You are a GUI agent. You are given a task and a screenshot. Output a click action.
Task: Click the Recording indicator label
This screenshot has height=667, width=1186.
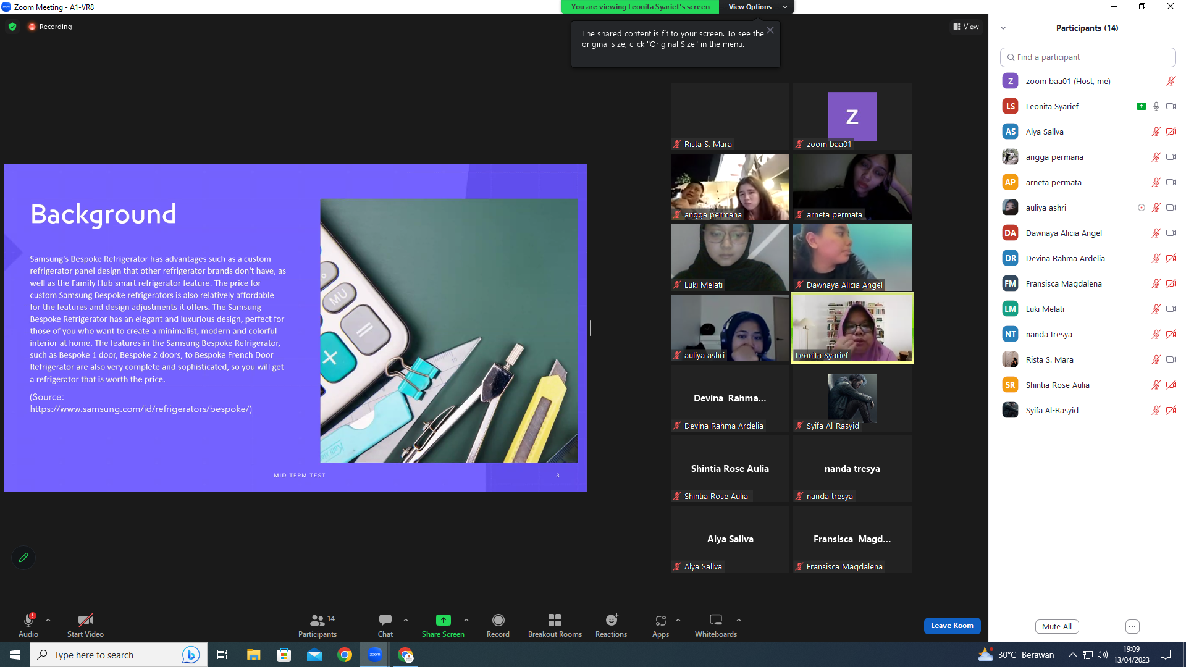click(50, 27)
